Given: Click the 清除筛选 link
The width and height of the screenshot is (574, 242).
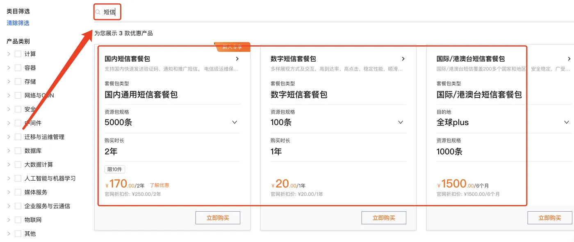Looking at the screenshot, I should pyautogui.click(x=17, y=23).
